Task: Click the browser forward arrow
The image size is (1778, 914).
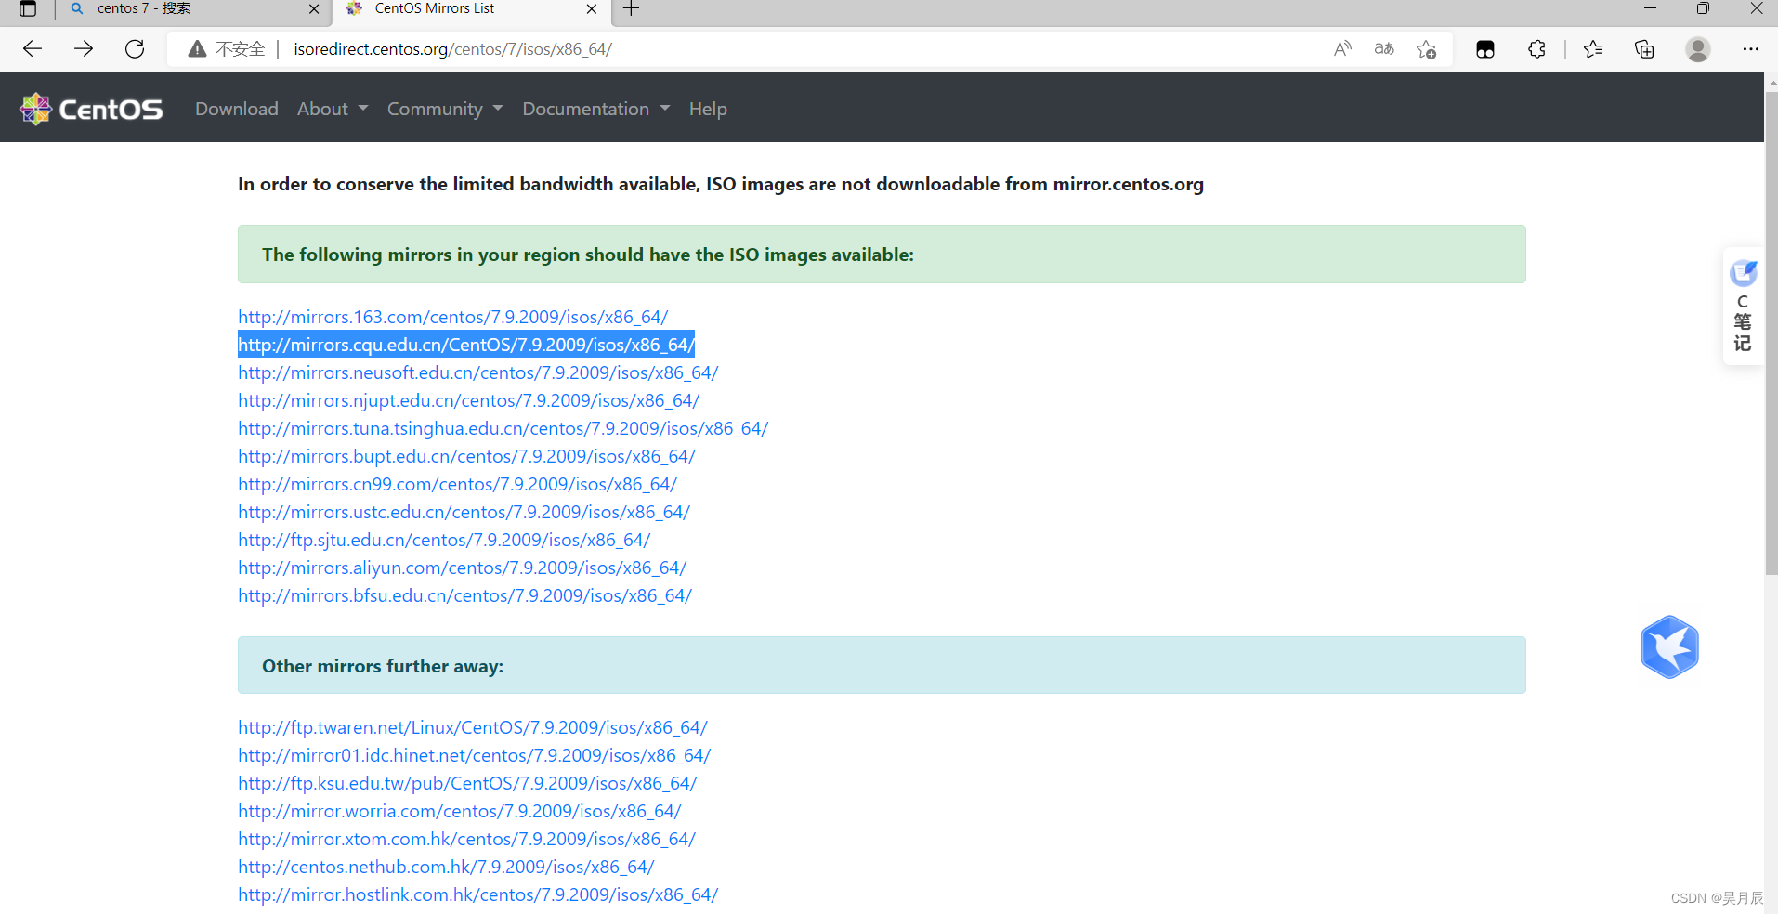Action: coord(84,49)
